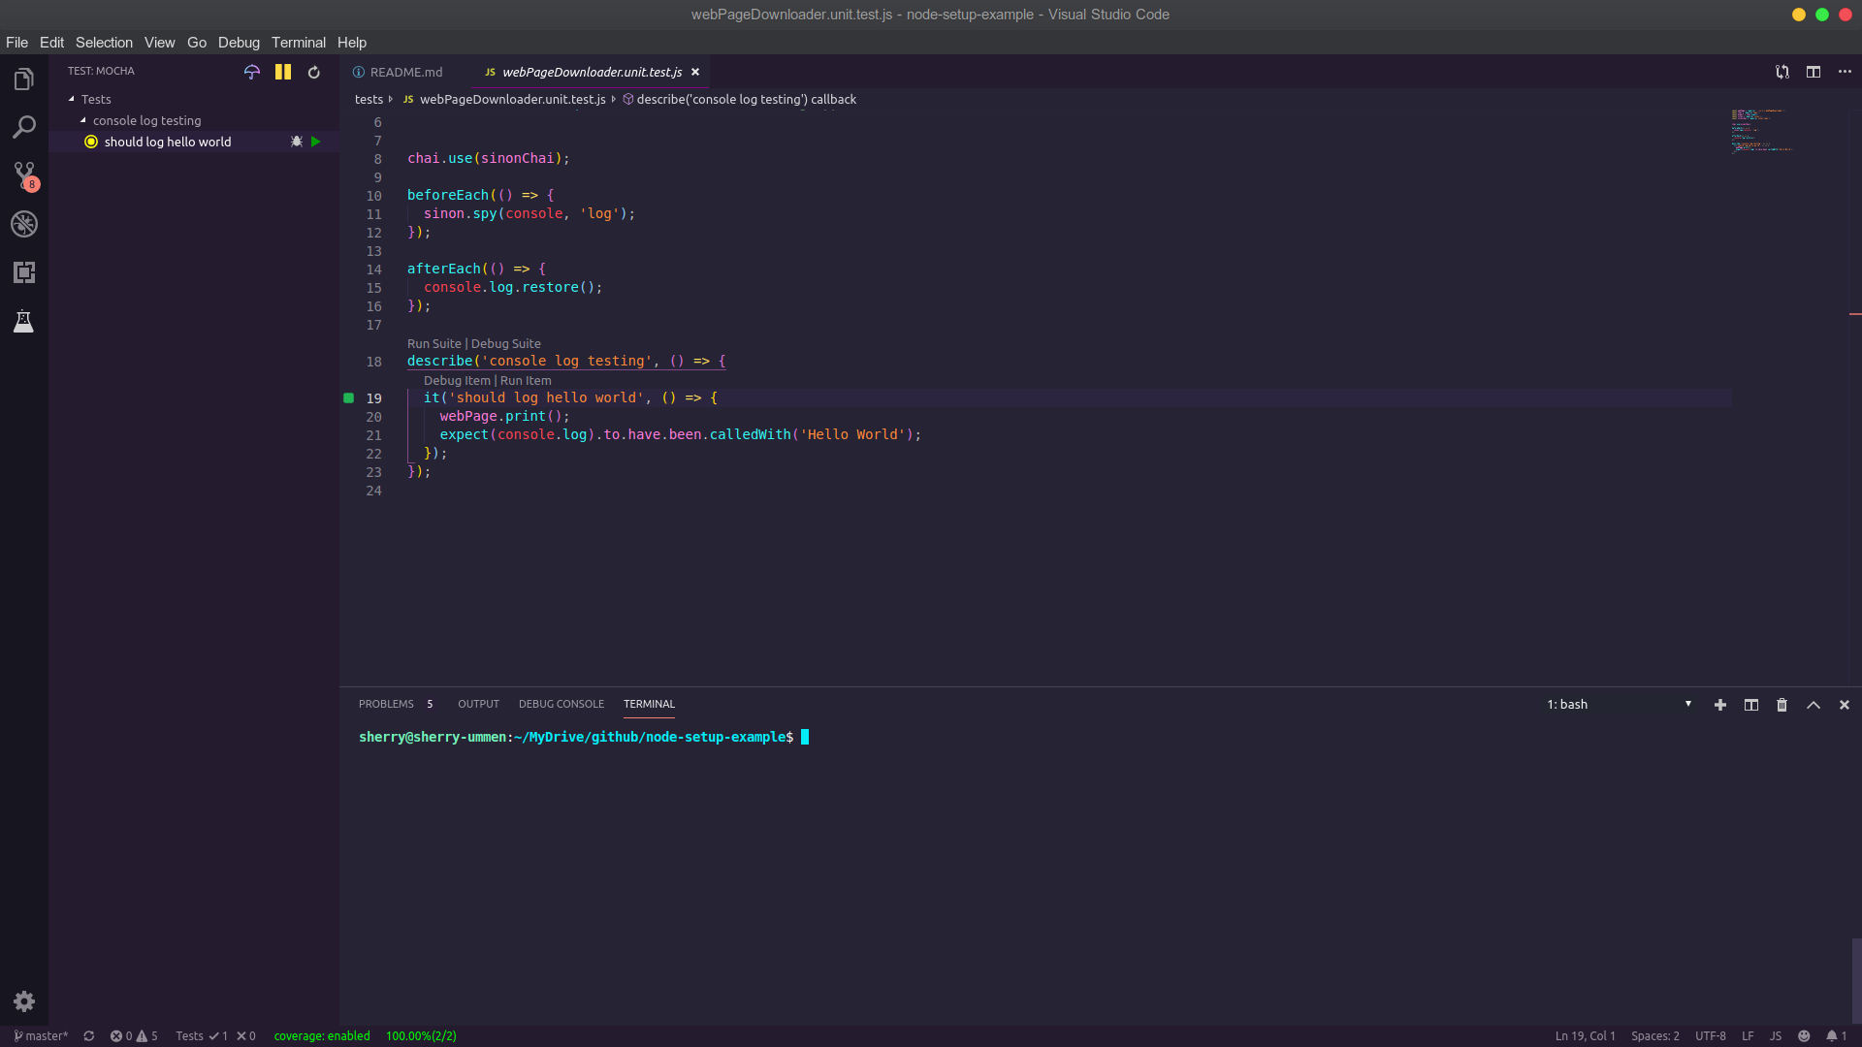Open the Test flask view in activity bar
The height and width of the screenshot is (1047, 1862).
[24, 321]
